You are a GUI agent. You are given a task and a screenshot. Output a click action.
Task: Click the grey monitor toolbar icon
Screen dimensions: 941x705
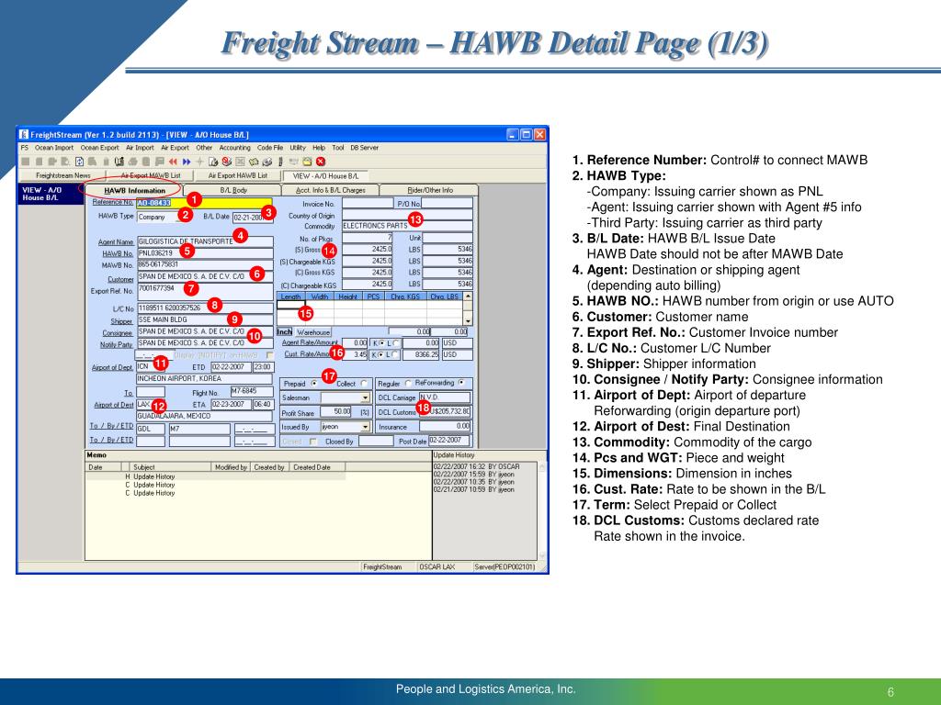coord(293,162)
